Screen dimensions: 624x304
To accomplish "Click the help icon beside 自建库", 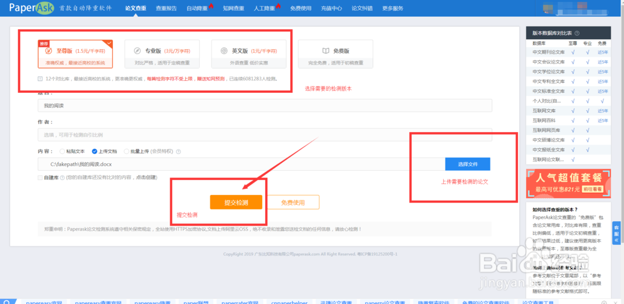I will (x=62, y=178).
